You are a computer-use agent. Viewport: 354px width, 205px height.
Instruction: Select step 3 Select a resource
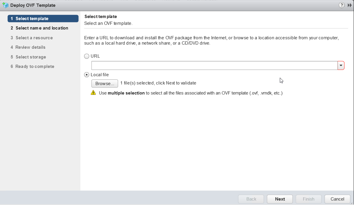[34, 38]
